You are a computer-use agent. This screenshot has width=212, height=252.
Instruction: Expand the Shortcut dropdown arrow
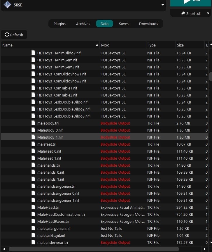coord(208,13)
